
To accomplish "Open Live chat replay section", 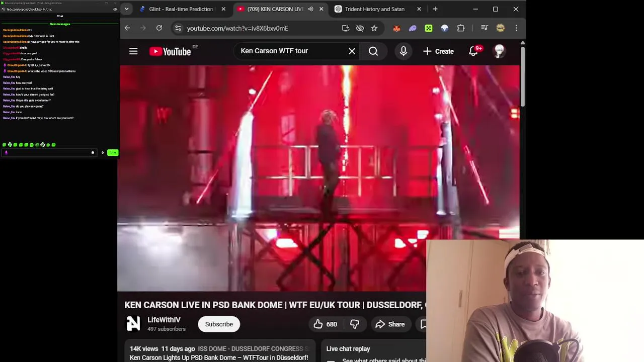I will tap(348, 348).
